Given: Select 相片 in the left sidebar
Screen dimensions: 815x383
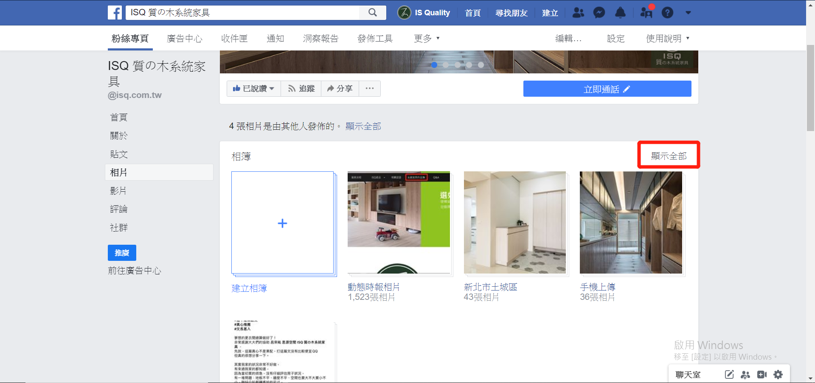Looking at the screenshot, I should (x=159, y=173).
